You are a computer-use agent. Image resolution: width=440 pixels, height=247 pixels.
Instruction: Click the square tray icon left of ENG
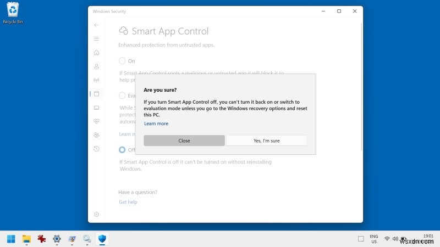coord(361,239)
